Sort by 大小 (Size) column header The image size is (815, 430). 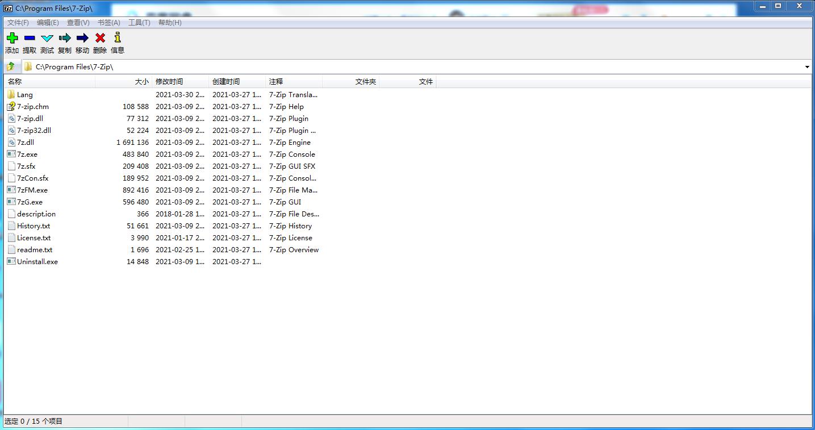(123, 82)
